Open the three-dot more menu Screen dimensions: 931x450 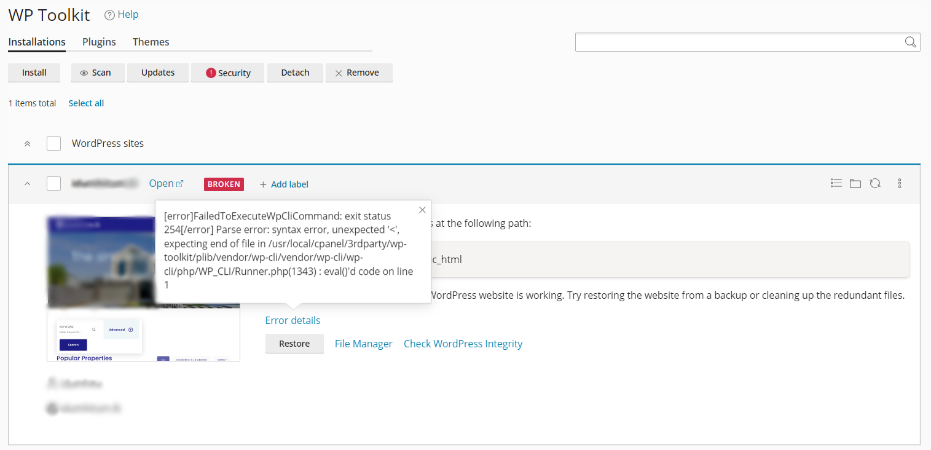pos(900,183)
